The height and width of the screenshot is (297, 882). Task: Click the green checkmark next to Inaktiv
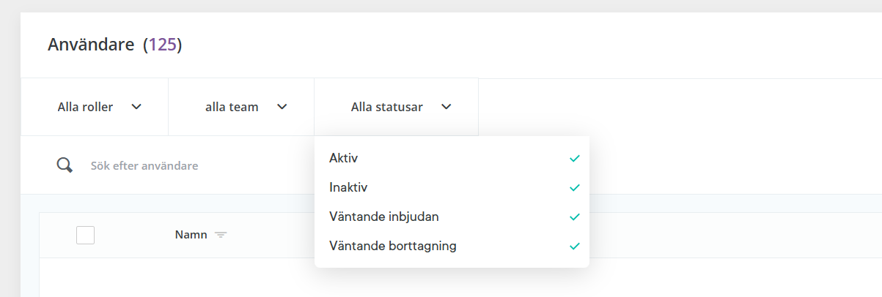(575, 187)
